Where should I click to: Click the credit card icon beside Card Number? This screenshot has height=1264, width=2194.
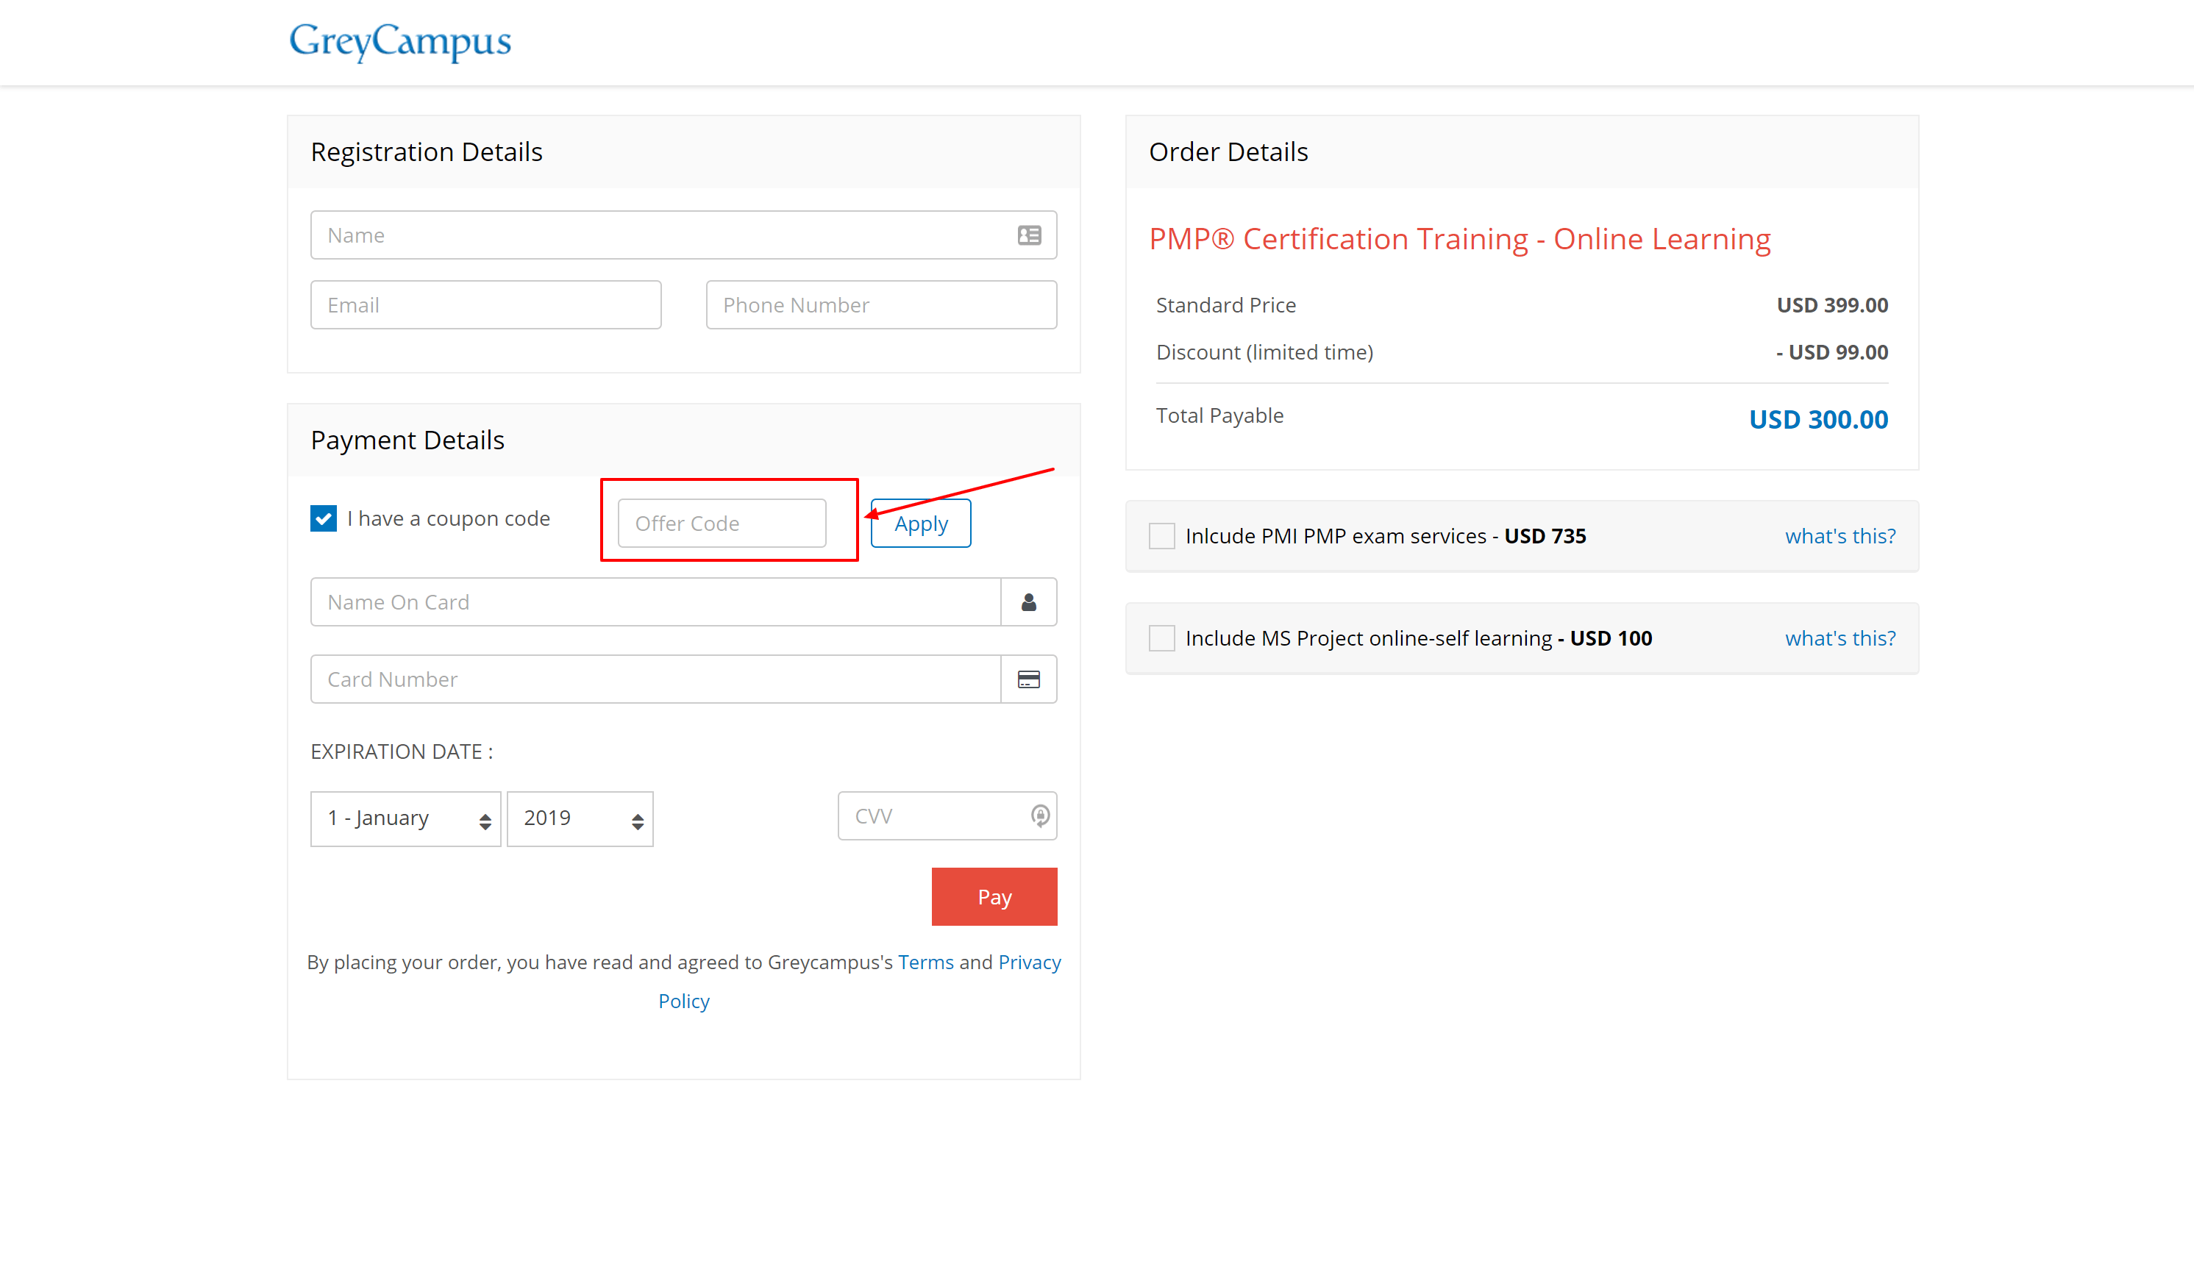pos(1029,679)
